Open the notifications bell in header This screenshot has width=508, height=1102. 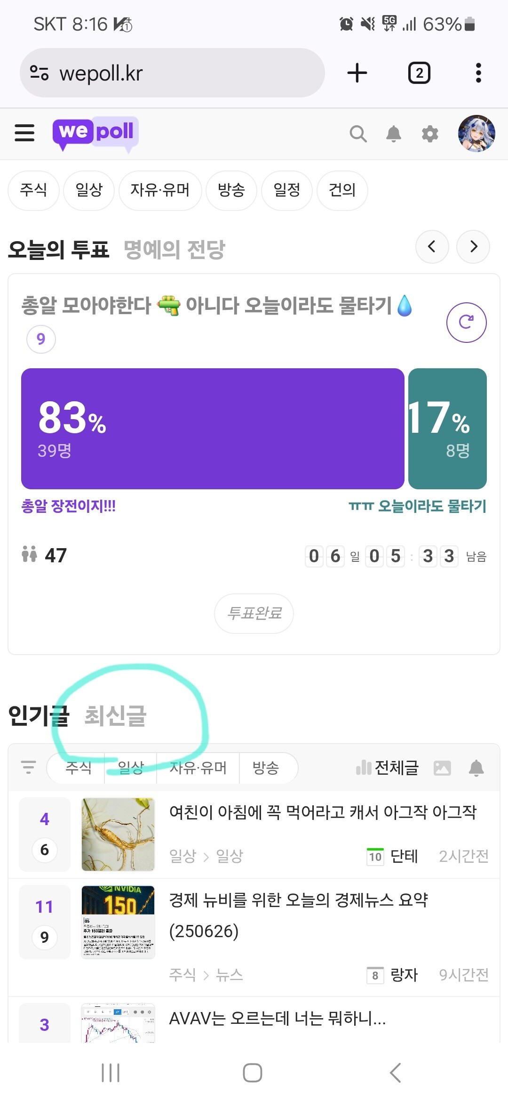pyautogui.click(x=394, y=134)
